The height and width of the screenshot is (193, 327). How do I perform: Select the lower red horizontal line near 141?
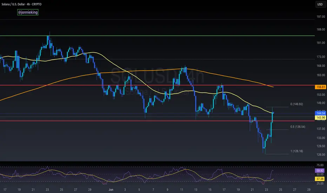click(x=157, y=121)
